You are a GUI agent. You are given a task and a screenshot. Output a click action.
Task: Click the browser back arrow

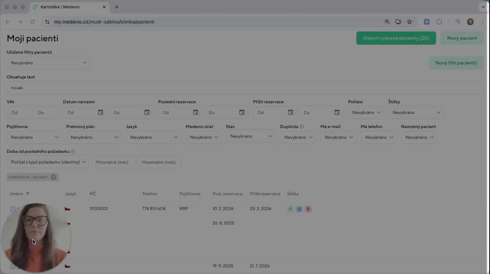click(x=8, y=22)
